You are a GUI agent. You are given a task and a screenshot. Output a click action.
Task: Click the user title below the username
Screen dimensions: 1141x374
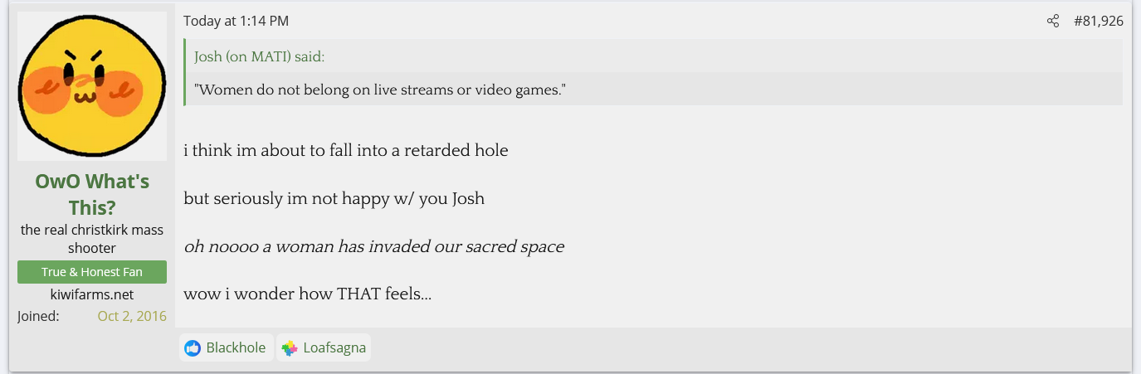[92, 238]
